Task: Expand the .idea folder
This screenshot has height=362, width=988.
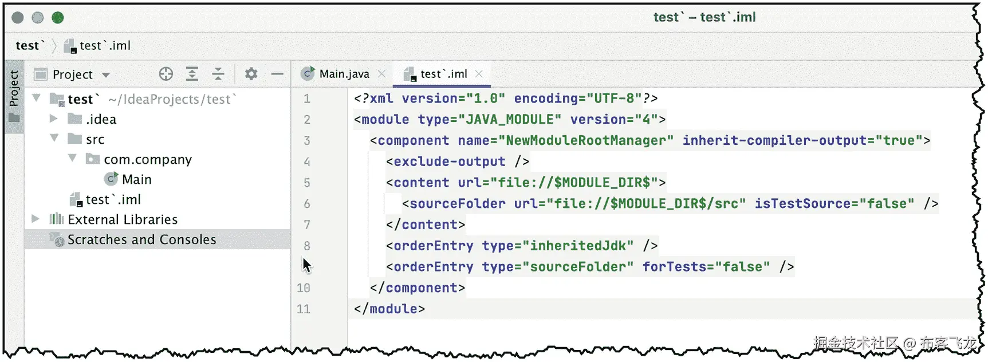Action: 53,119
